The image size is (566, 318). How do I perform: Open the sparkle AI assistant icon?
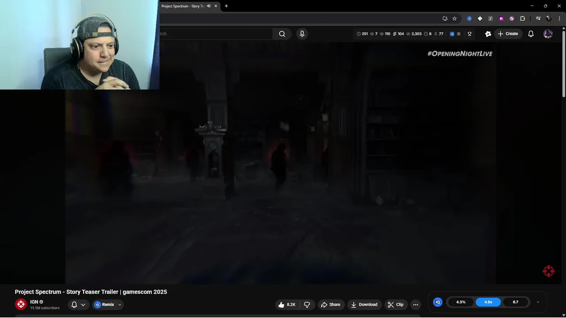tap(488, 34)
